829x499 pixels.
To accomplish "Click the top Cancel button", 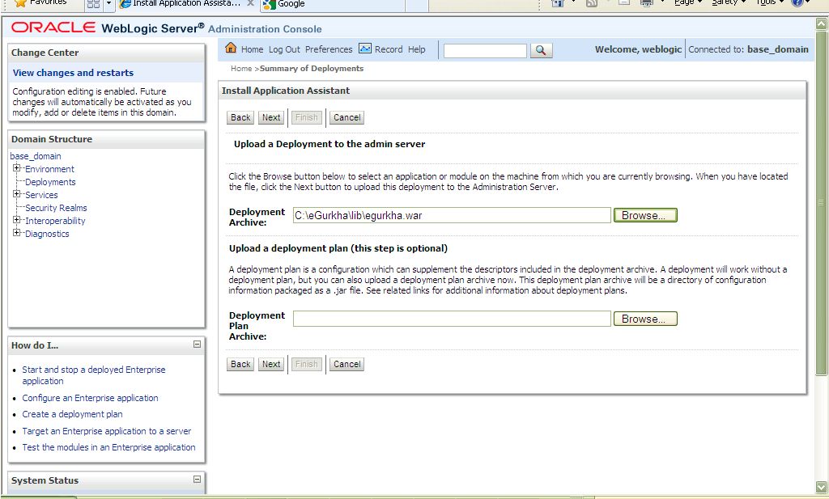I will (346, 117).
